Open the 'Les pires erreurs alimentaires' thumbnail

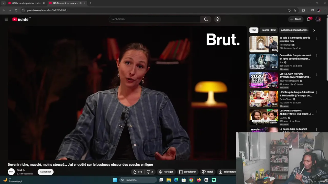tap(264, 117)
